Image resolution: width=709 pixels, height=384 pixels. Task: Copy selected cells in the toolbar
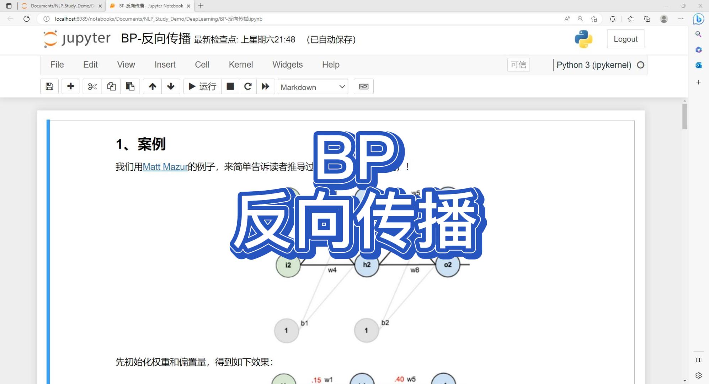point(111,86)
